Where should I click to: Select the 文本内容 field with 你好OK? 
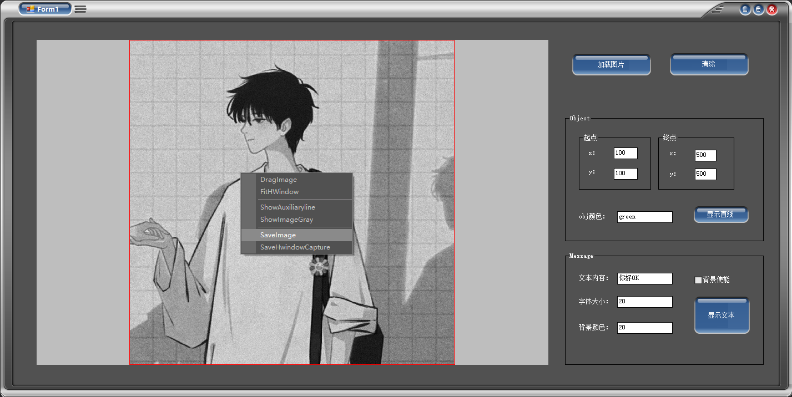pyautogui.click(x=644, y=278)
